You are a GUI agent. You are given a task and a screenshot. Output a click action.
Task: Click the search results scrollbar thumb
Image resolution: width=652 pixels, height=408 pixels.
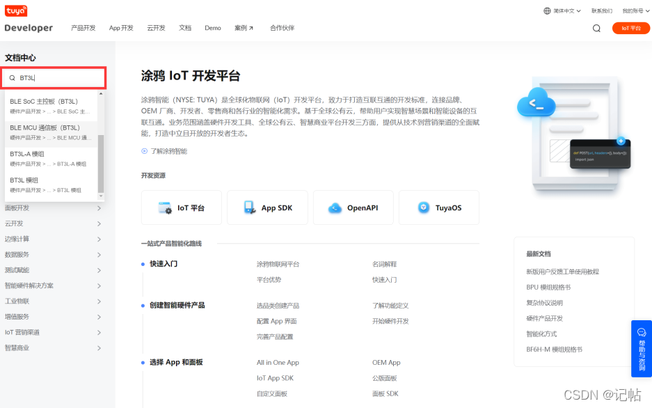(x=101, y=164)
